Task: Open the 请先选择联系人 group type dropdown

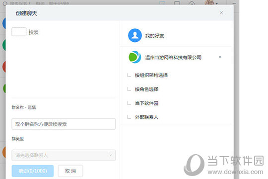Action: [x=64, y=155]
